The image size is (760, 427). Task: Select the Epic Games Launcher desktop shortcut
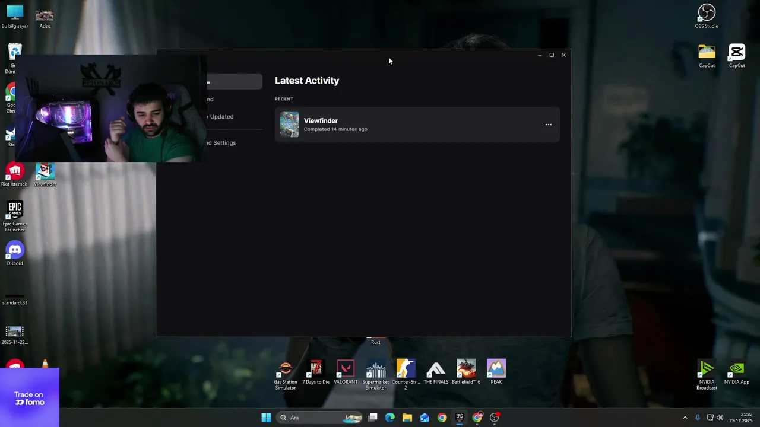[15, 216]
